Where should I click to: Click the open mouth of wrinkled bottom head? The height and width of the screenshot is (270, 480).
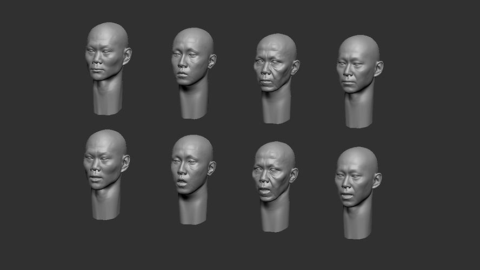264,191
